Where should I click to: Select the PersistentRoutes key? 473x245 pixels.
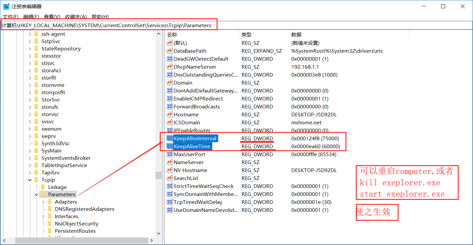coord(75,231)
